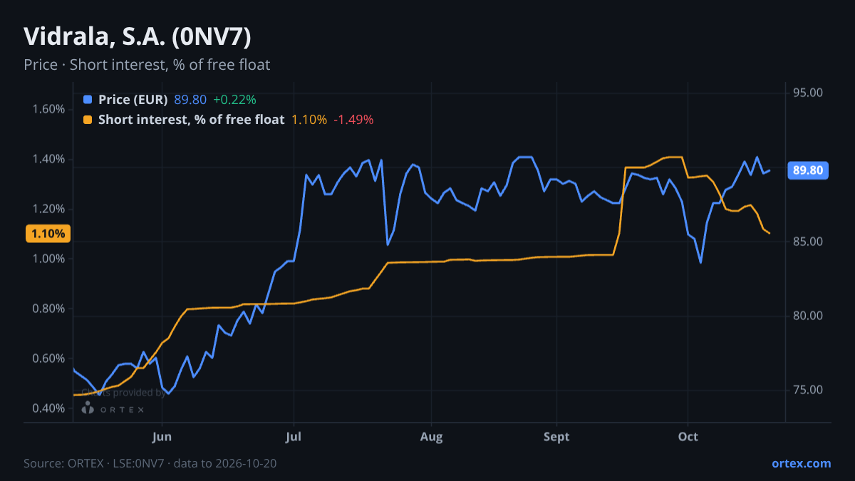Click the Sept label on the time axis
Image resolution: width=855 pixels, height=481 pixels.
point(556,437)
